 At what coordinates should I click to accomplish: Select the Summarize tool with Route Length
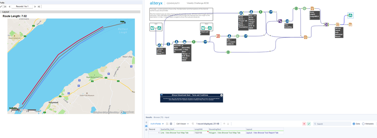(312, 8)
